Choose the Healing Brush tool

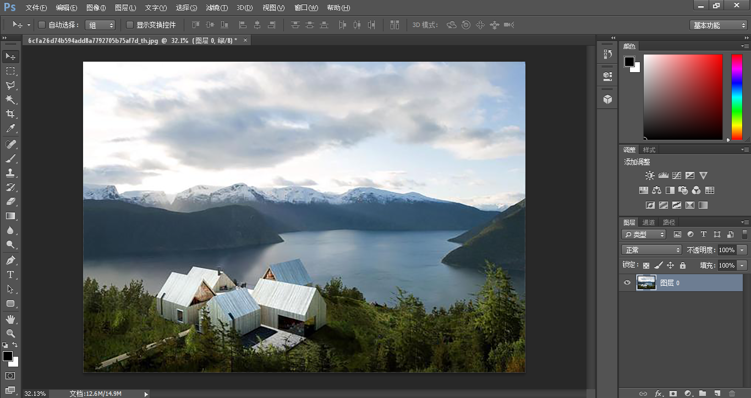pyautogui.click(x=10, y=144)
